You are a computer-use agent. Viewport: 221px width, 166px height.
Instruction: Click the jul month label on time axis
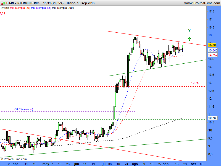104,164
